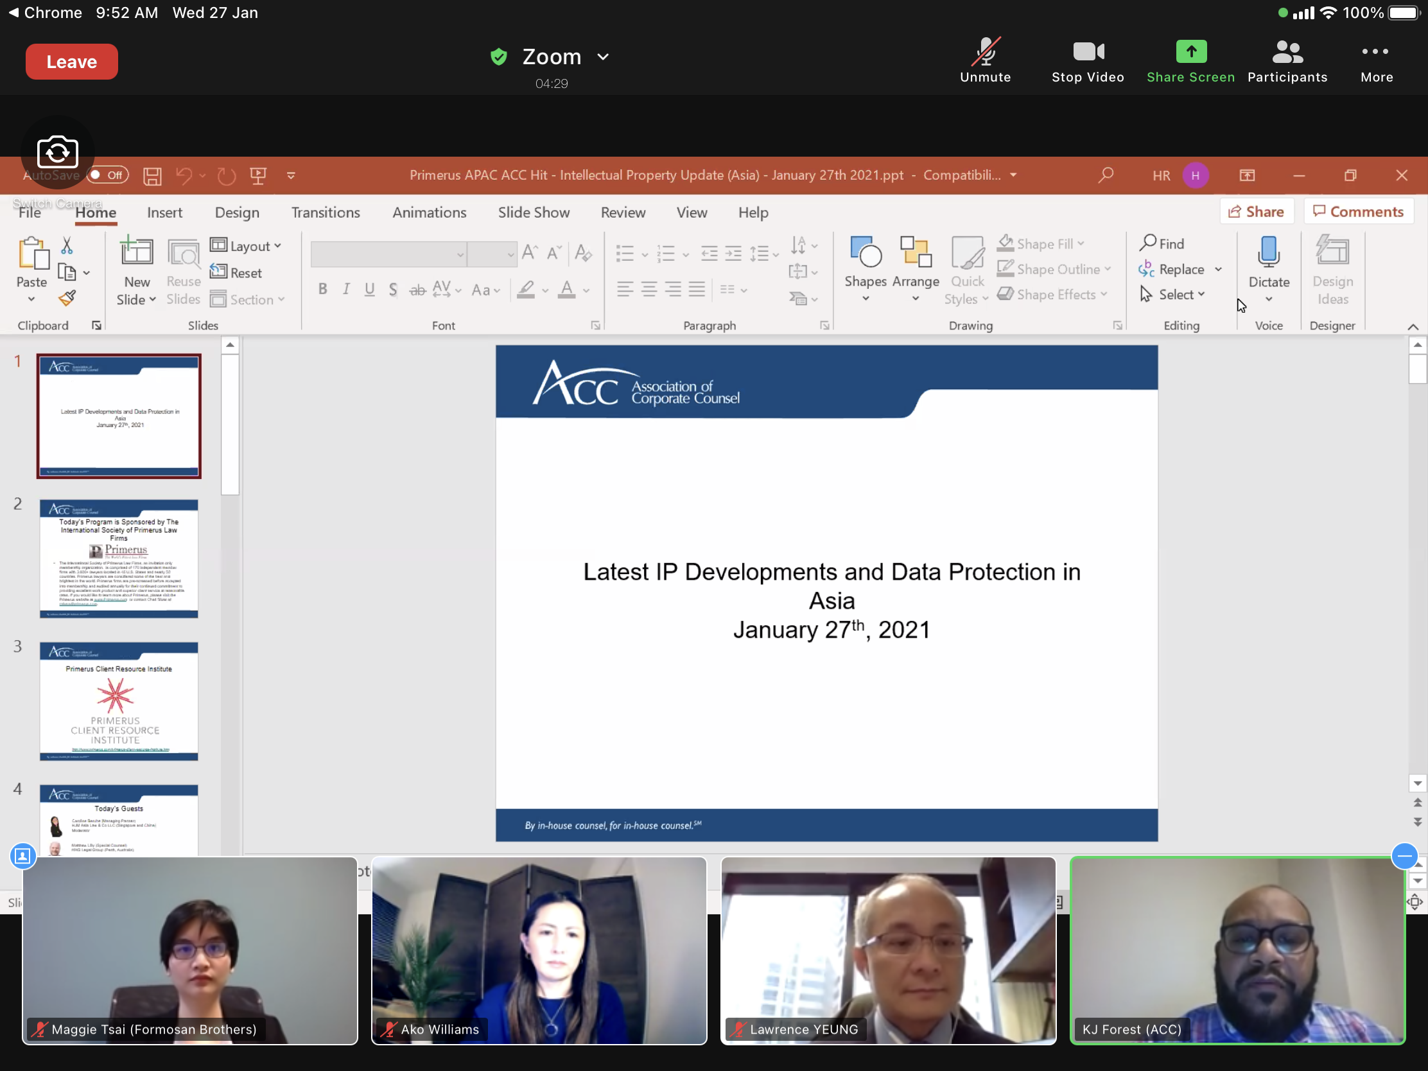Screen dimensions: 1428x1071
Task: Click the Dictate microphone icon
Action: (1269, 252)
